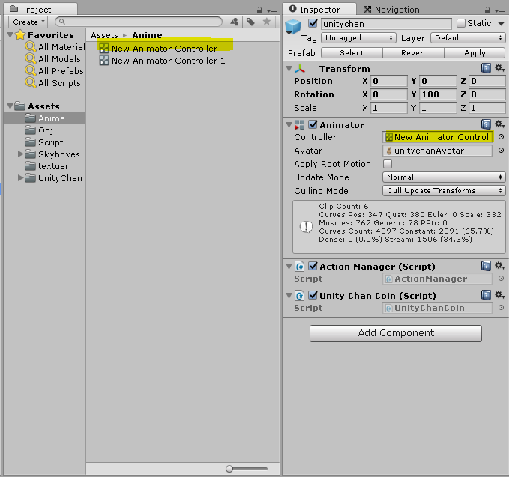The image size is (509, 477).
Task: Enable Apply Root Motion checkbox
Action: click(388, 164)
